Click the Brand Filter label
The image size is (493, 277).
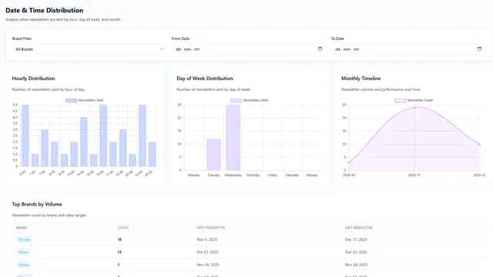point(22,38)
